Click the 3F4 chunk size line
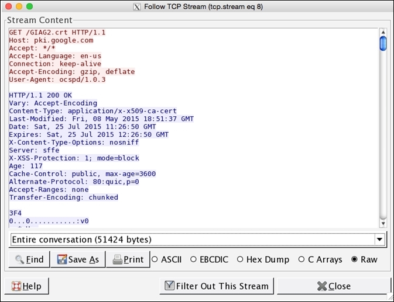Viewport: 394px width, 302px height. tap(15, 213)
